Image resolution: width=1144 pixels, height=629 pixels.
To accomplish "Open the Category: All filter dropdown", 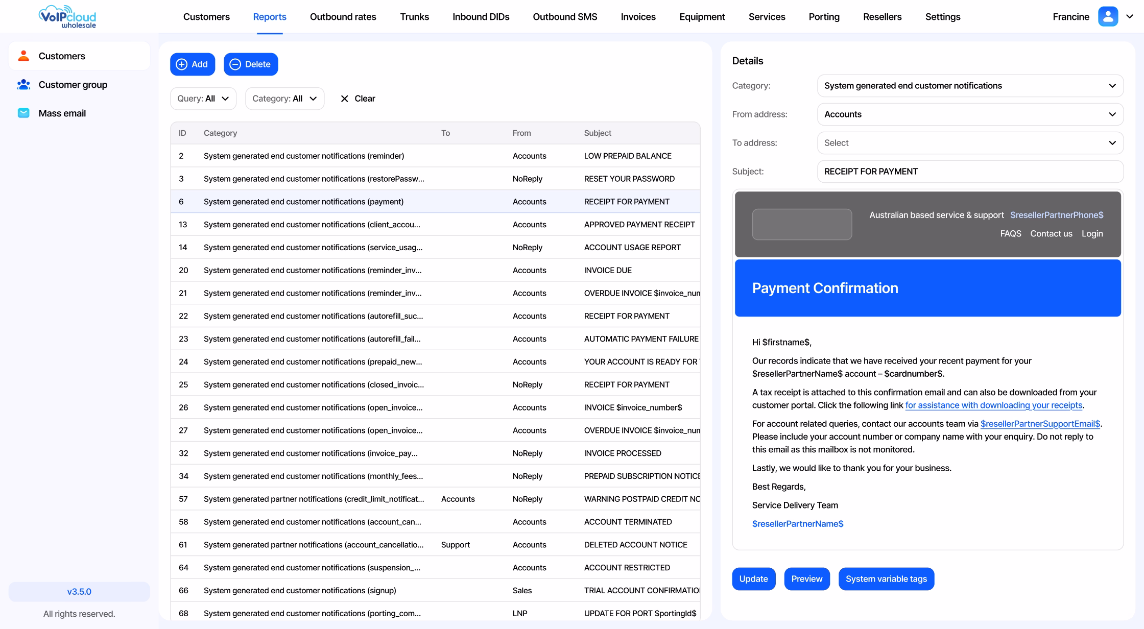I will click(x=285, y=99).
